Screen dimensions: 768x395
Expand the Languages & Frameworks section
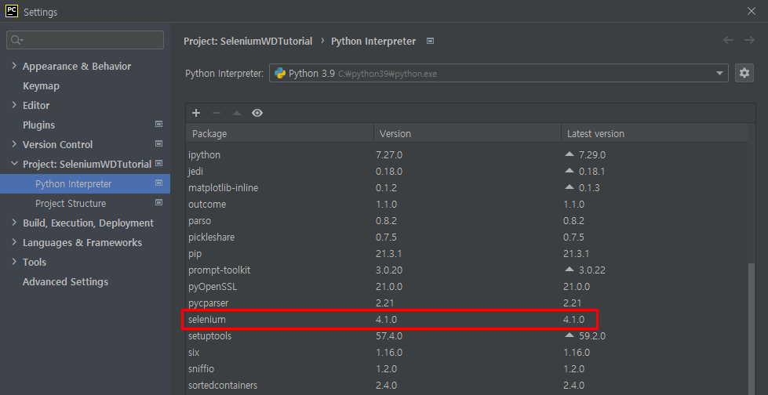tap(13, 242)
